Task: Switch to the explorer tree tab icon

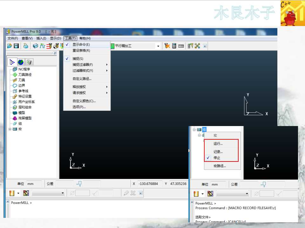Action: (x=12, y=62)
